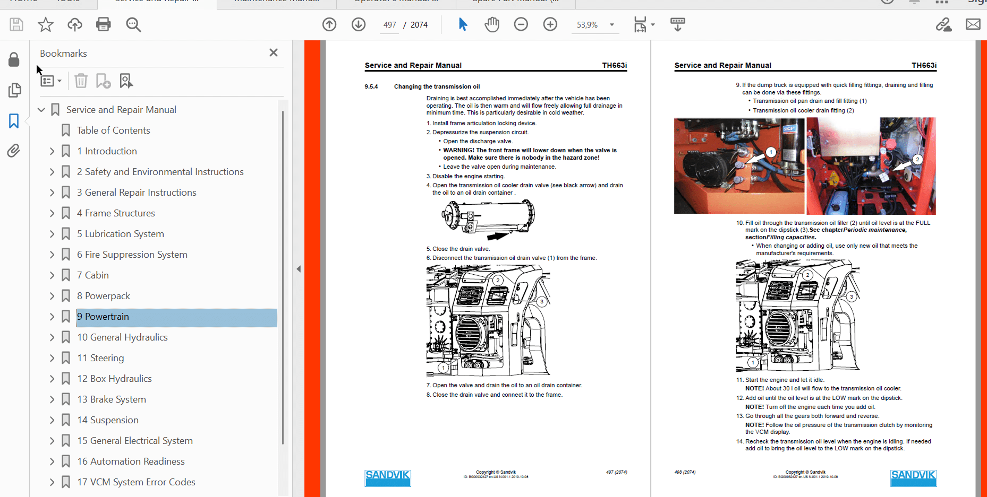Expand the 6 Fire Suppression System bookmark
This screenshot has width=987, height=497.
click(x=52, y=255)
